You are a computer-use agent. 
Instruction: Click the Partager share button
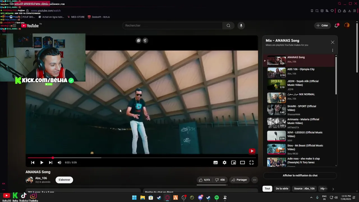[240, 180]
